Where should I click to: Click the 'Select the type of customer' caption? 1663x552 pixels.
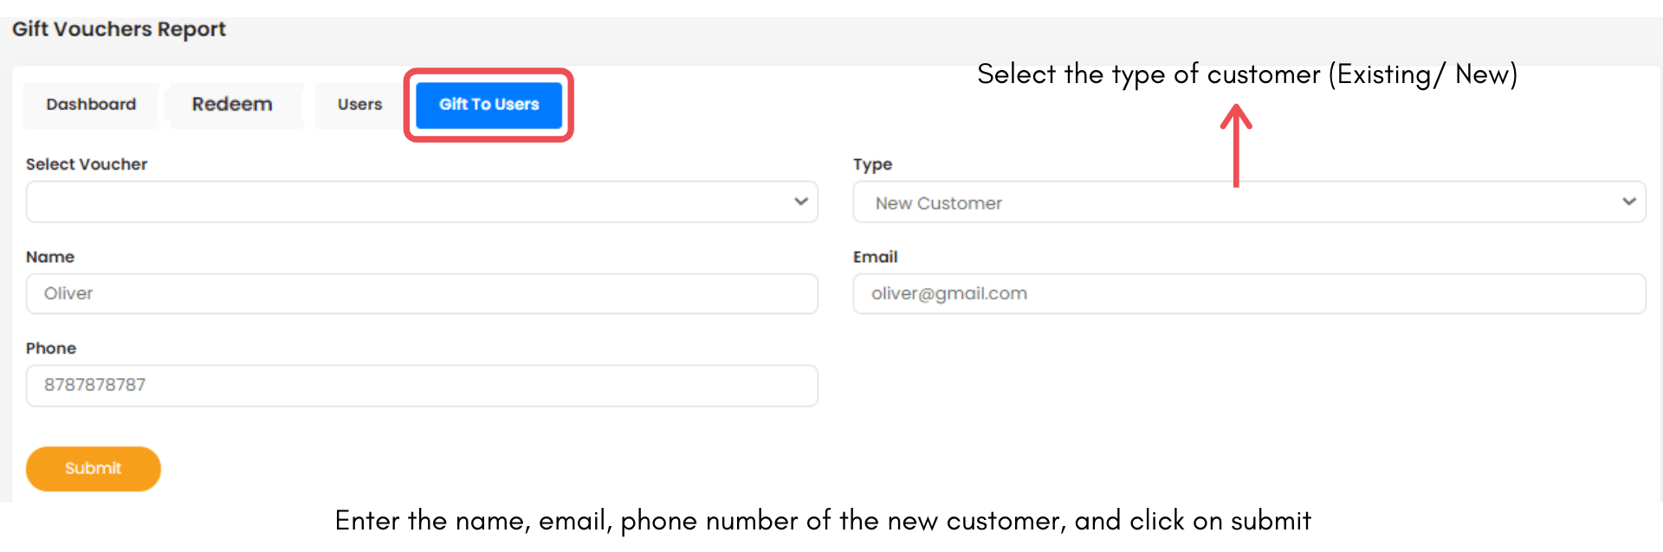pyautogui.click(x=1247, y=74)
